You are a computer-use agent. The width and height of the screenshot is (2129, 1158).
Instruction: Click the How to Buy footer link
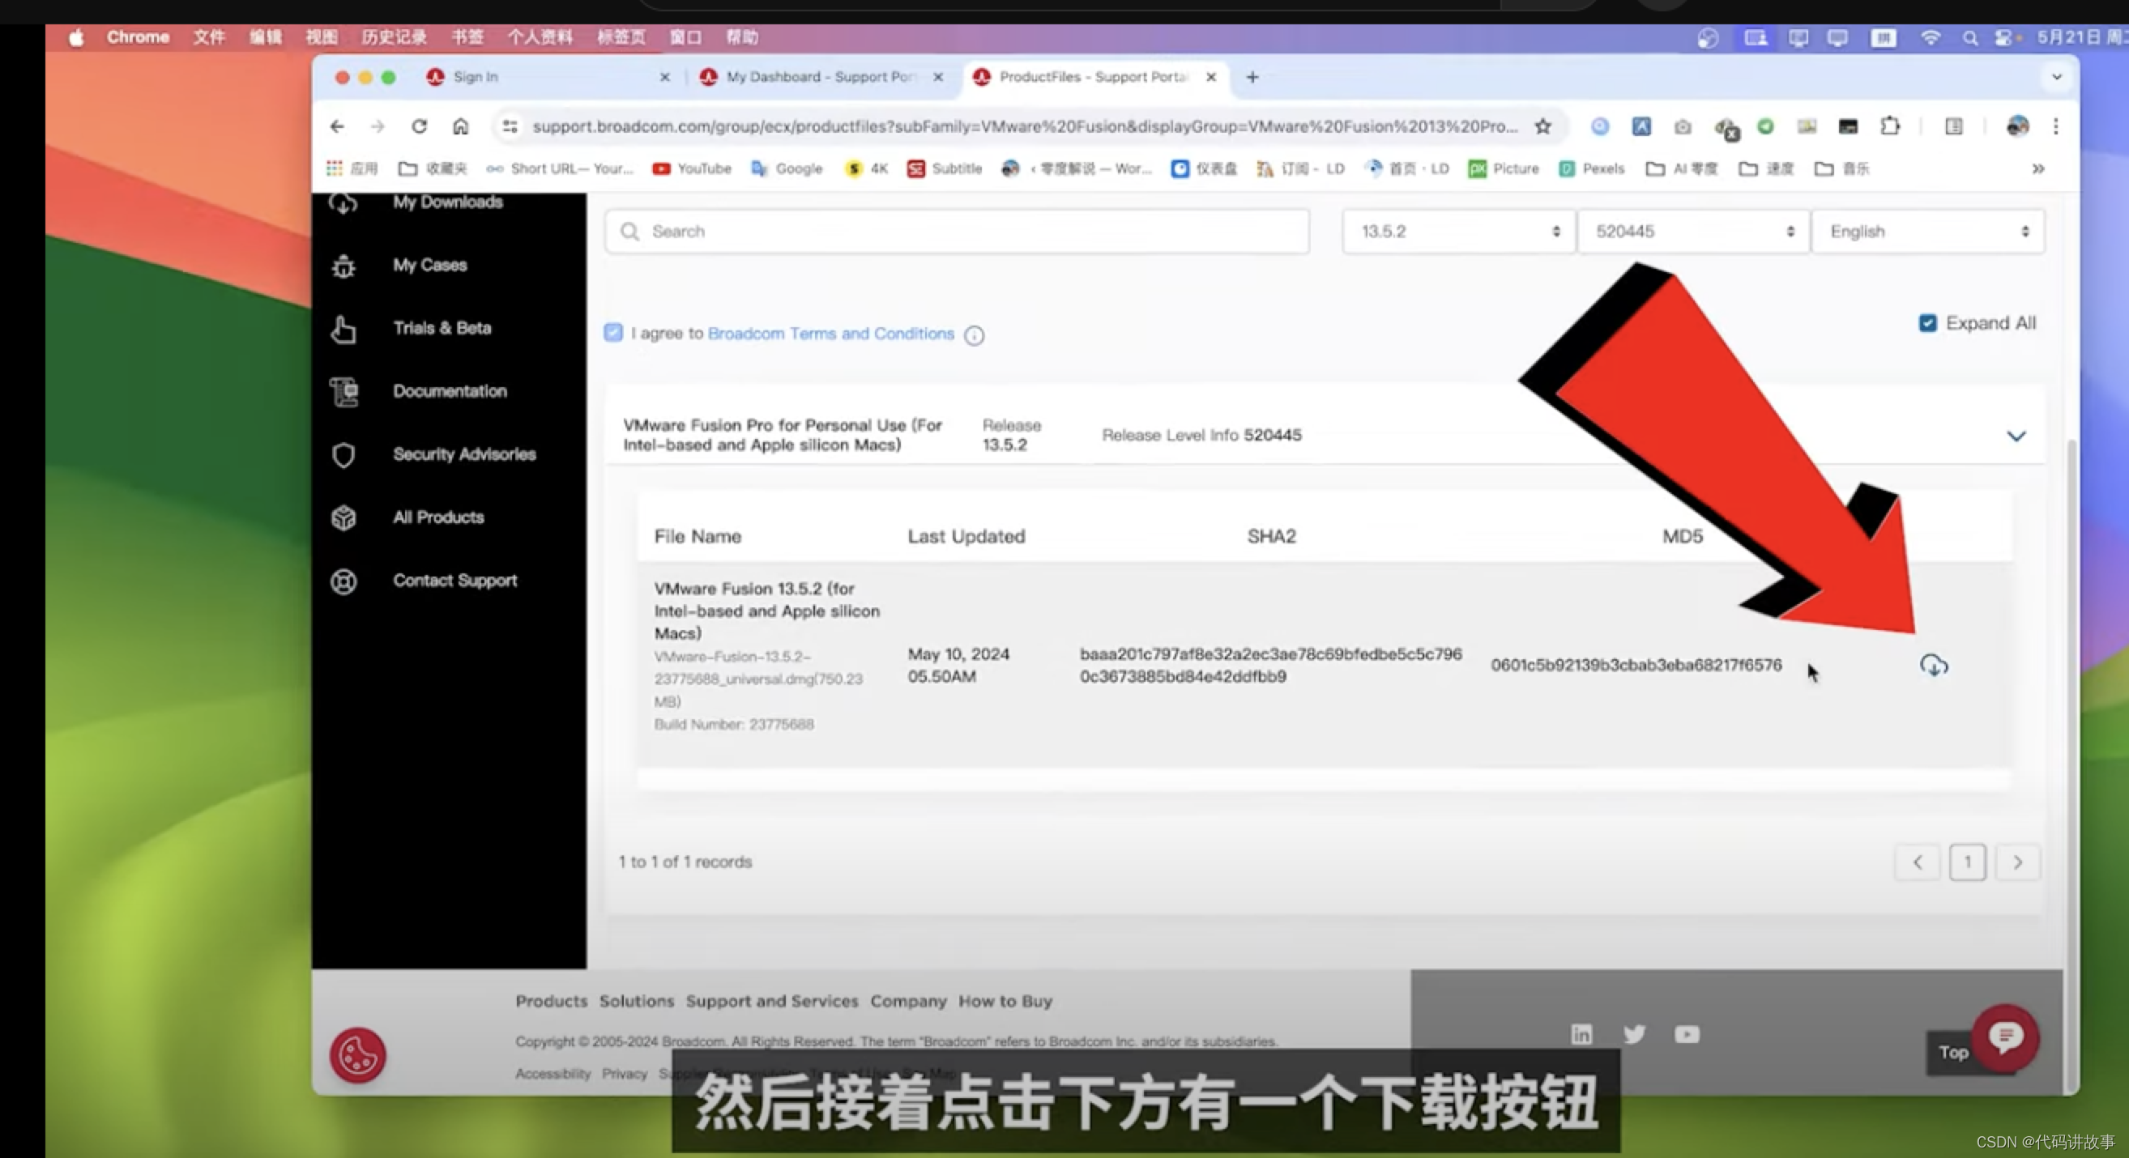pyautogui.click(x=1005, y=1001)
